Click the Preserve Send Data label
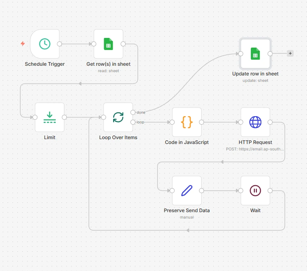The image size is (307, 271). click(187, 211)
